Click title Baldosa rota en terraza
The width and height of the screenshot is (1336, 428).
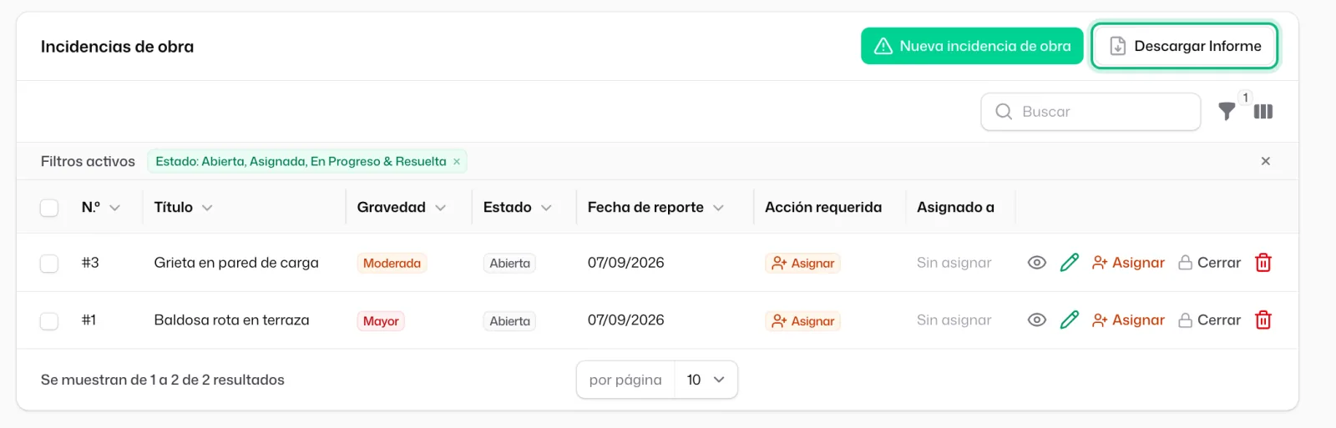pos(231,320)
